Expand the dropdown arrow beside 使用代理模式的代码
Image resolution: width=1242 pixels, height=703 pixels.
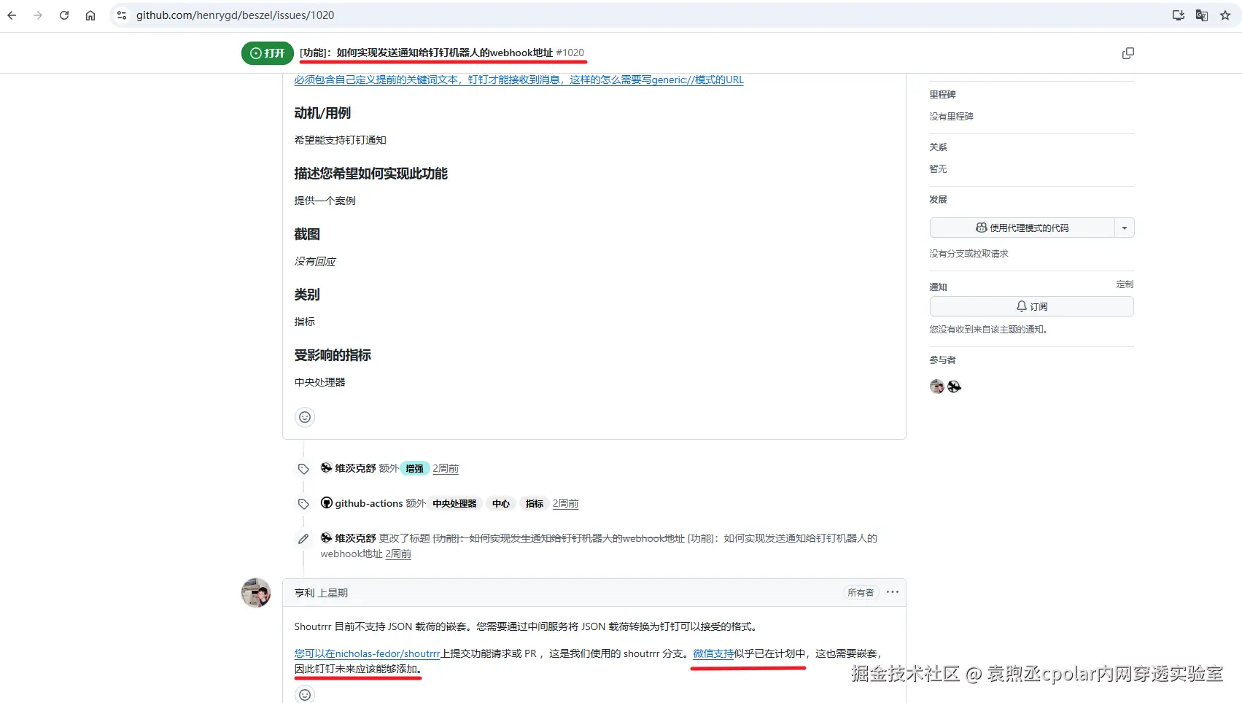[1125, 228]
